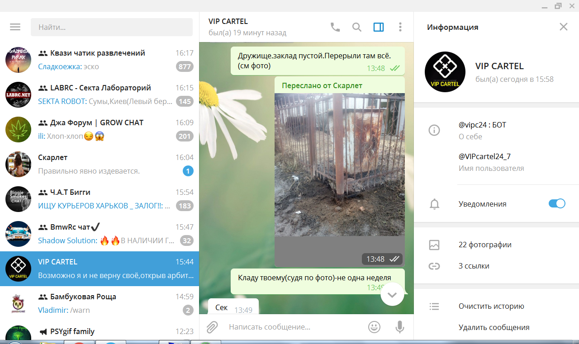Attach a file with the paperclip icon
579x344 pixels.
[x=212, y=327]
